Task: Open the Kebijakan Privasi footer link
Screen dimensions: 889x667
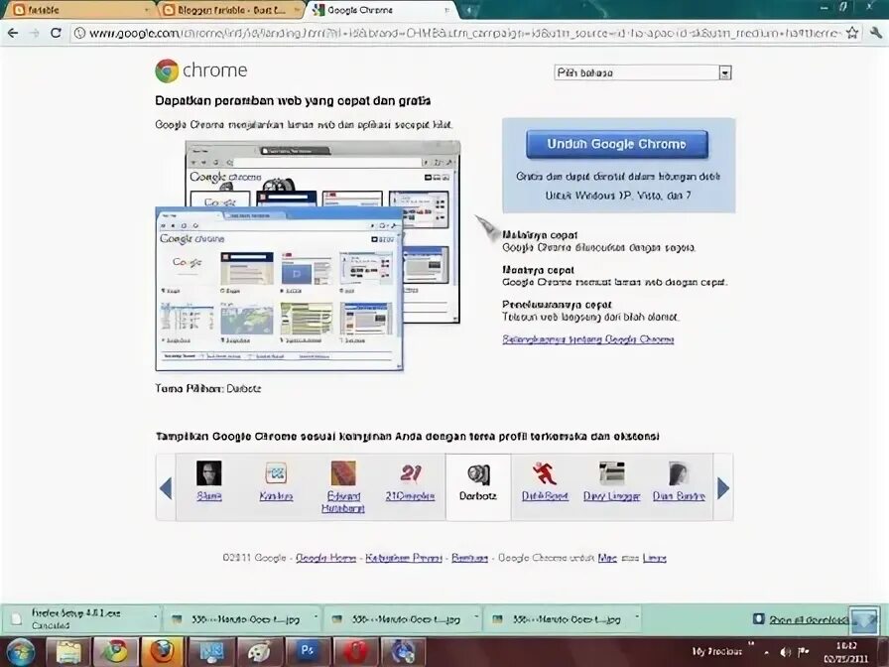Action: (404, 558)
